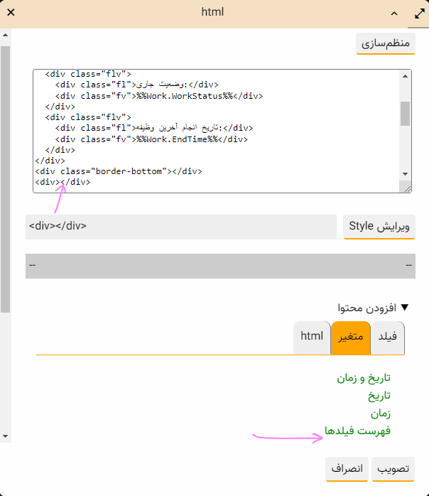Screen dimensions: 429x496
Task: Click the code editor scroll down arrow
Action: pyautogui.click(x=406, y=174)
